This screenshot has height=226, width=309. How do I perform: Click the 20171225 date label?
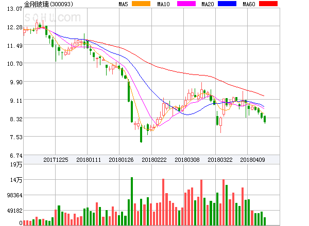[56, 160]
